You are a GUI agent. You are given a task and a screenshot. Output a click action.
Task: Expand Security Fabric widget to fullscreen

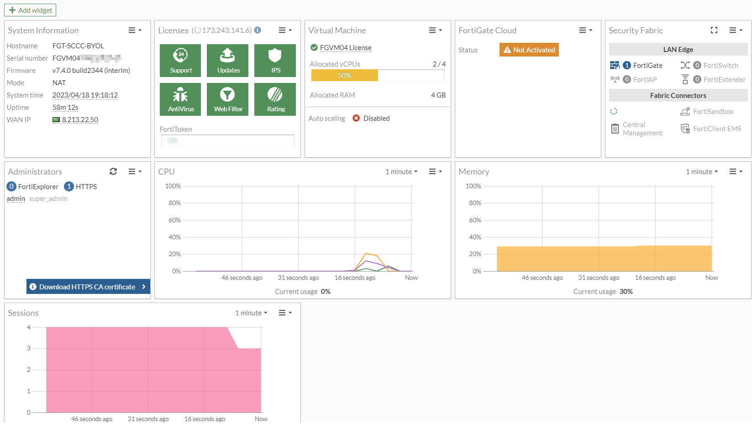(714, 30)
